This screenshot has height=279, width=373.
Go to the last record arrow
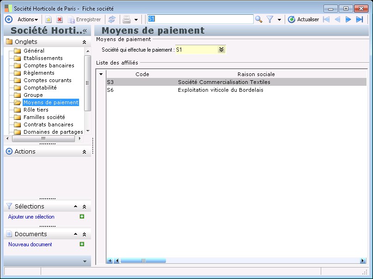coord(360,19)
